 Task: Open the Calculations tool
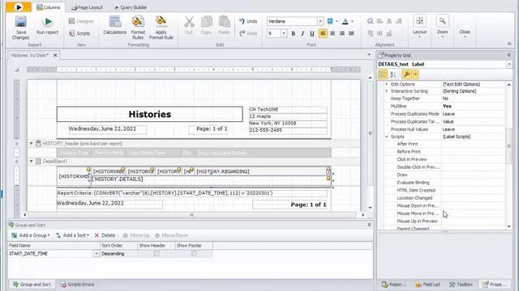coord(115,26)
